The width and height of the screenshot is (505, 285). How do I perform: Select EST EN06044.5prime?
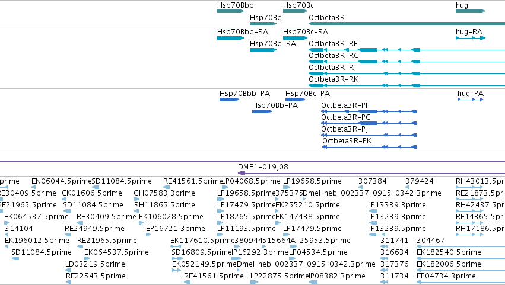[33, 187]
